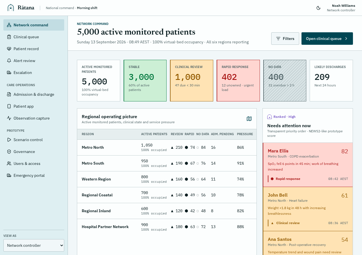The height and width of the screenshot is (255, 362).
Task: Click the Western Region row name
Action: tap(96, 179)
